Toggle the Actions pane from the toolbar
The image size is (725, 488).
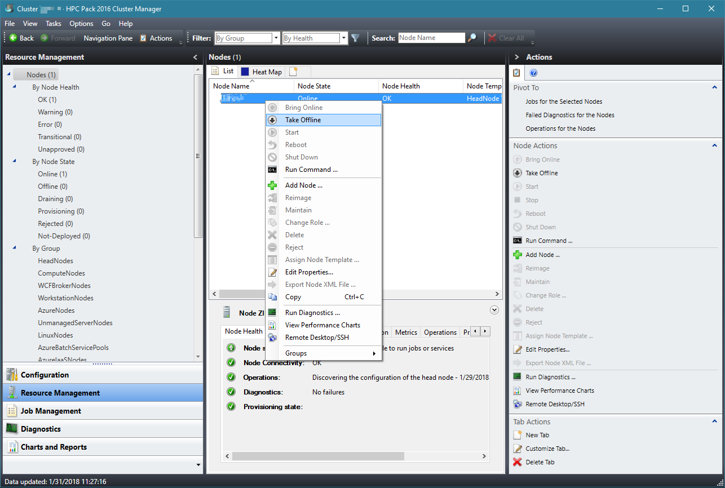click(x=159, y=38)
